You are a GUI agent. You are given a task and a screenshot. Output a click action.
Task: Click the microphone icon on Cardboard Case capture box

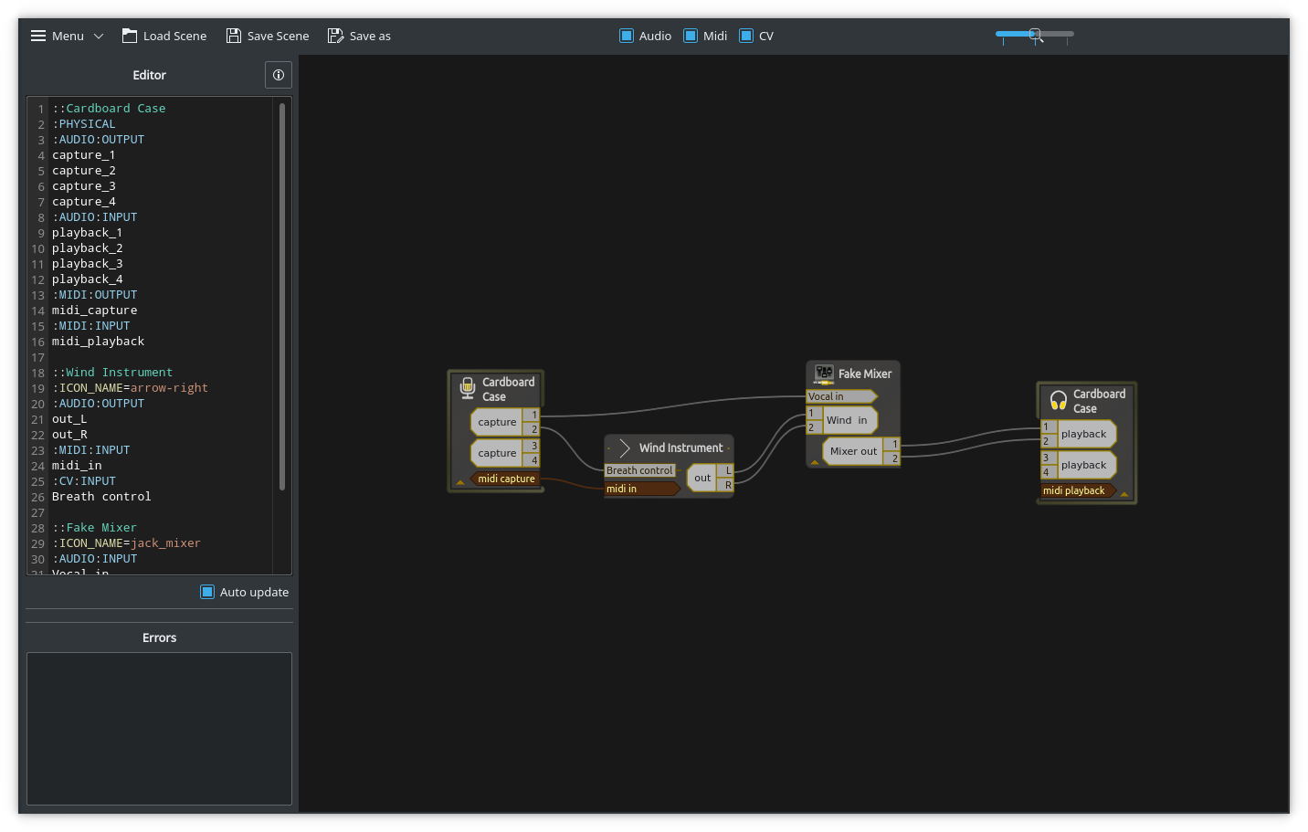pos(468,389)
